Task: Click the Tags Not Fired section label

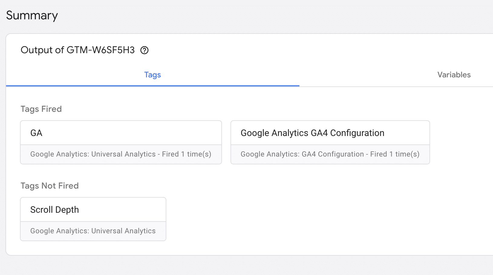Action: (x=50, y=186)
